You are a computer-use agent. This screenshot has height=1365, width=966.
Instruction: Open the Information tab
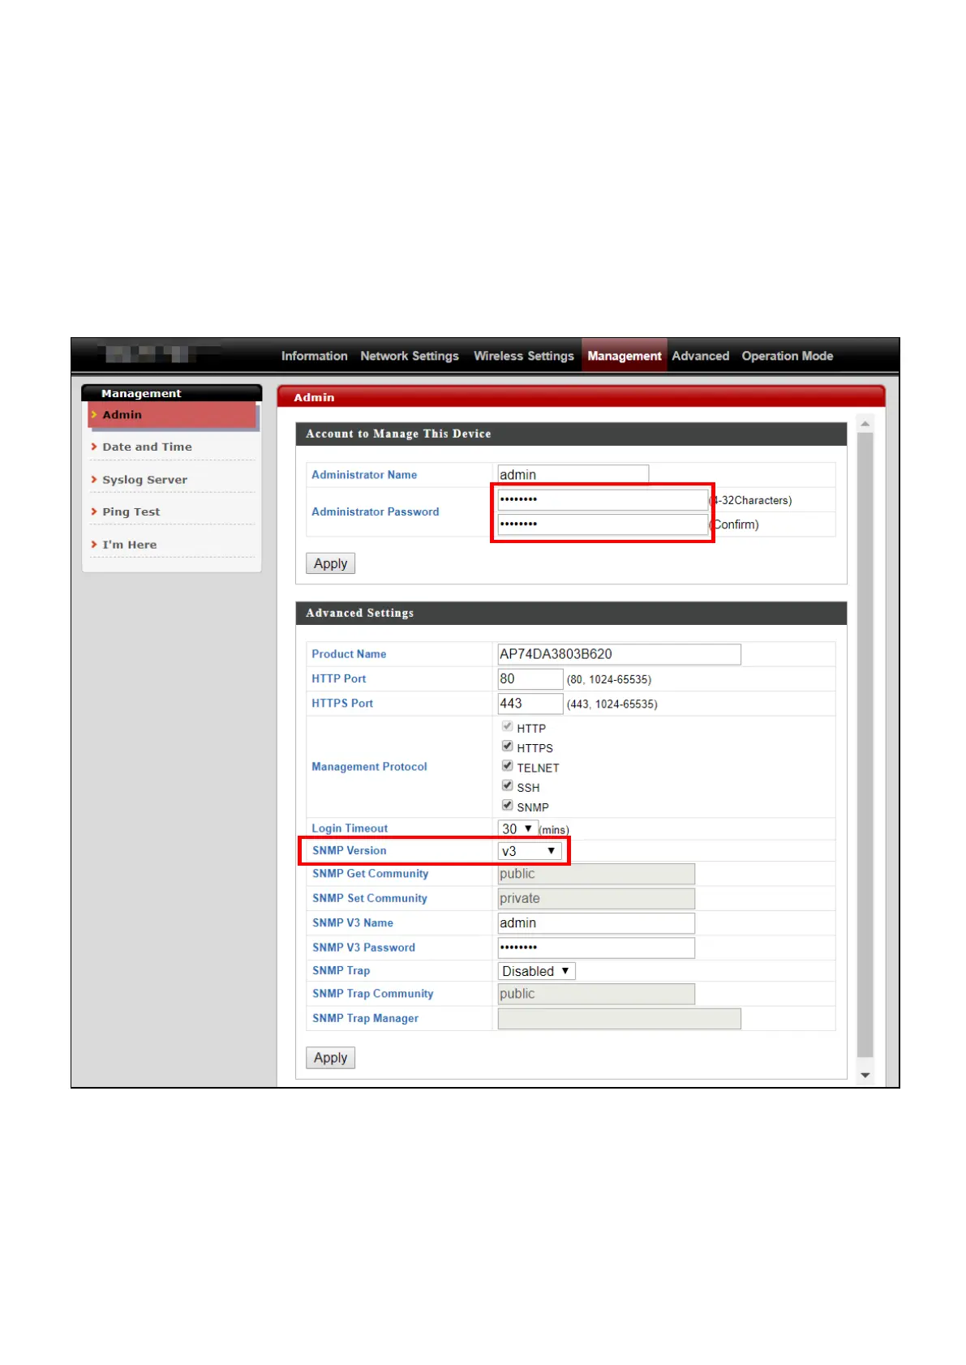pos(314,356)
